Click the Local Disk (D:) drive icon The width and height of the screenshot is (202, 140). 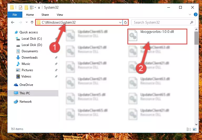(18, 45)
